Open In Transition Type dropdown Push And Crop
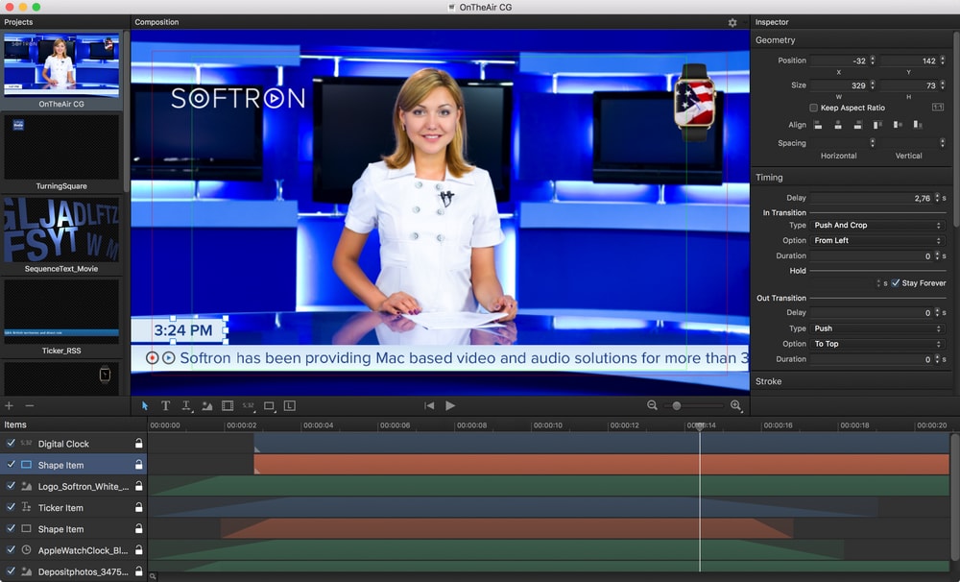The image size is (960, 582). coord(876,226)
